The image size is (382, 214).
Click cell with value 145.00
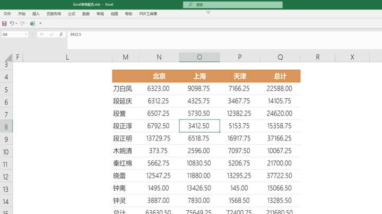pyautogui.click(x=240, y=188)
